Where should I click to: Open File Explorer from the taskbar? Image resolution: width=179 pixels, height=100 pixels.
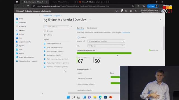[x=95, y=97]
